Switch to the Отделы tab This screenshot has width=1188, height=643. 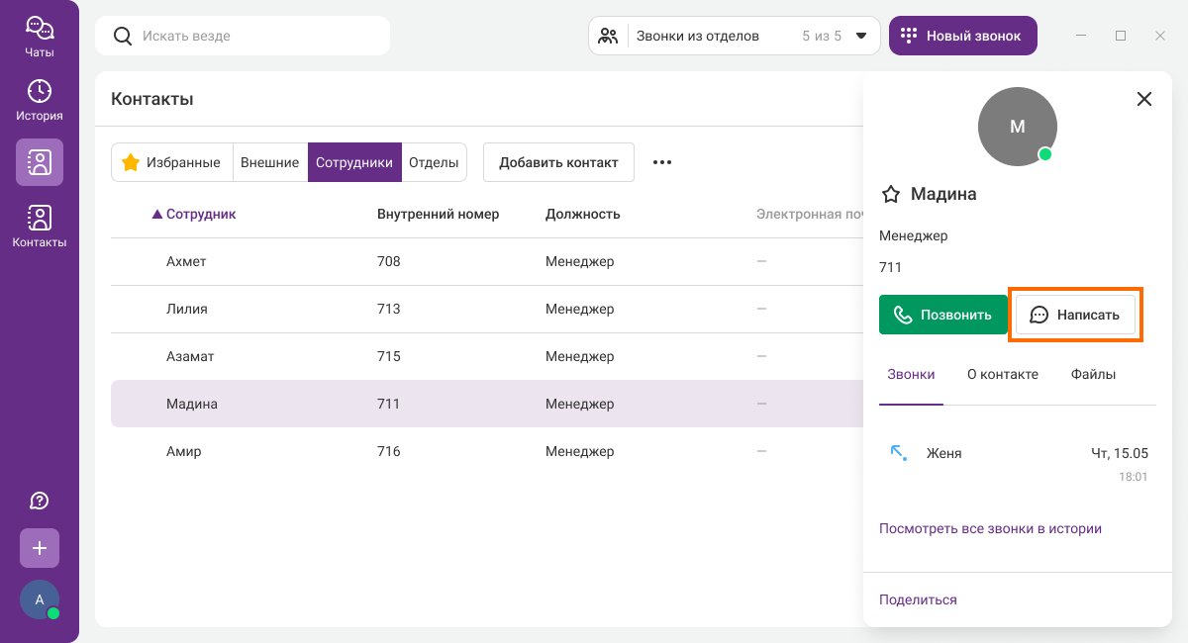click(x=434, y=162)
